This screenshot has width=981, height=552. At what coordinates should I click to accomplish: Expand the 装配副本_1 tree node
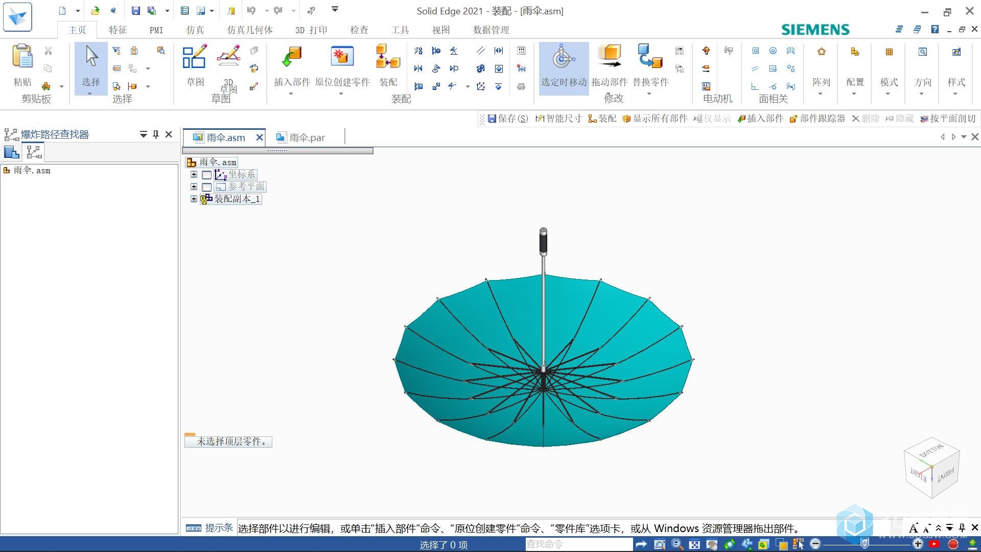coord(194,199)
